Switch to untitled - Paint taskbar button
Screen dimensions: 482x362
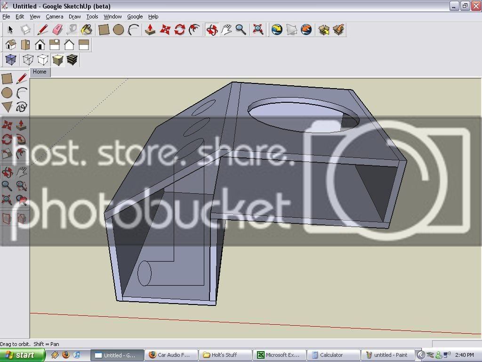tap(387, 355)
